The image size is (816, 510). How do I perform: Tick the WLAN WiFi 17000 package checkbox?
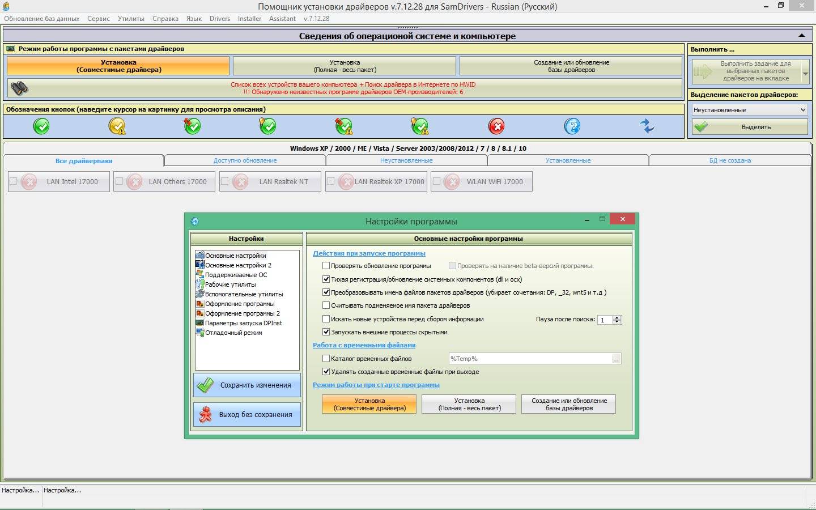(436, 181)
